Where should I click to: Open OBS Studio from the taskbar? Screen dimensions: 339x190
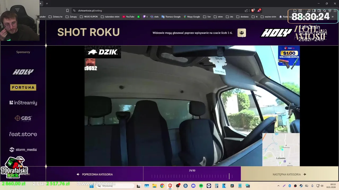click(178, 186)
